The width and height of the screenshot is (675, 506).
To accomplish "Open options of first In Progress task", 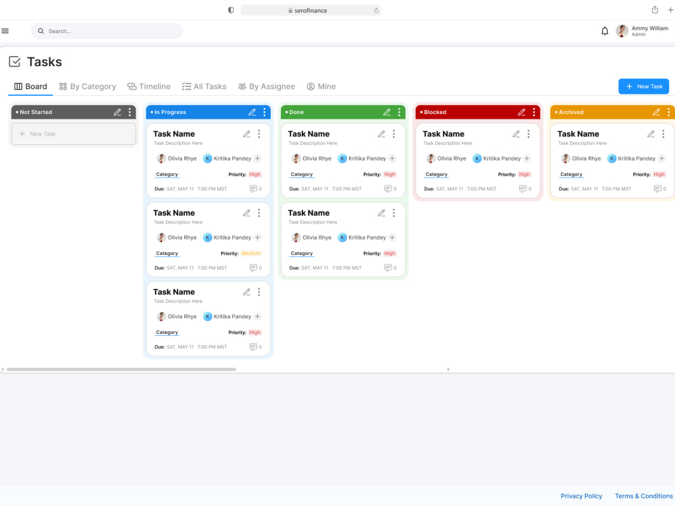I will tap(259, 134).
